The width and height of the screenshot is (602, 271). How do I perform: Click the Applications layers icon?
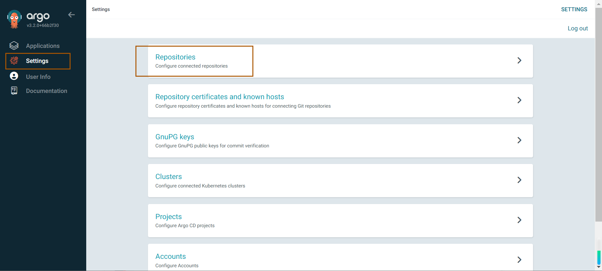(x=14, y=46)
